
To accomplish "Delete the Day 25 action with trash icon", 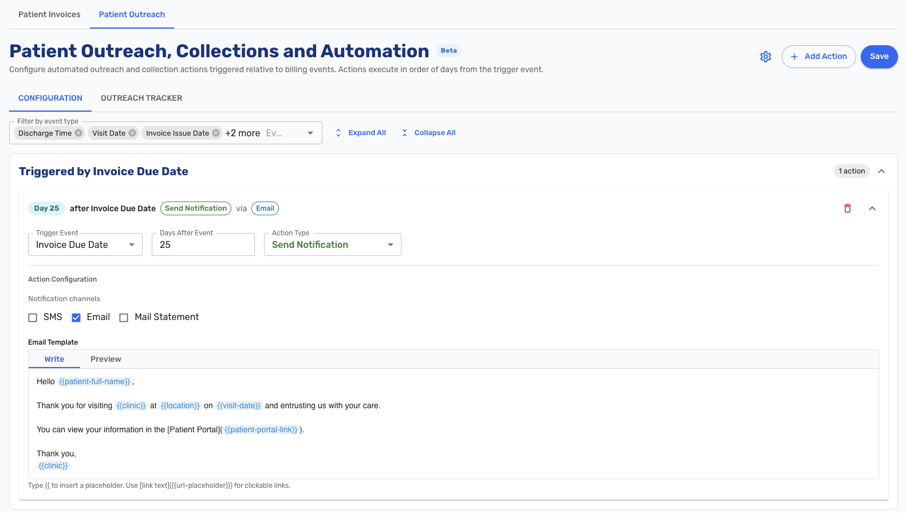I will pyautogui.click(x=848, y=208).
